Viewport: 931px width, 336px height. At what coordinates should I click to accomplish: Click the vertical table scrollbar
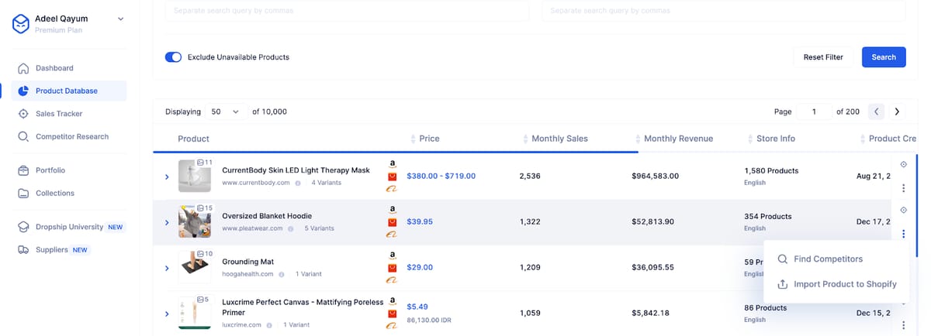917,205
